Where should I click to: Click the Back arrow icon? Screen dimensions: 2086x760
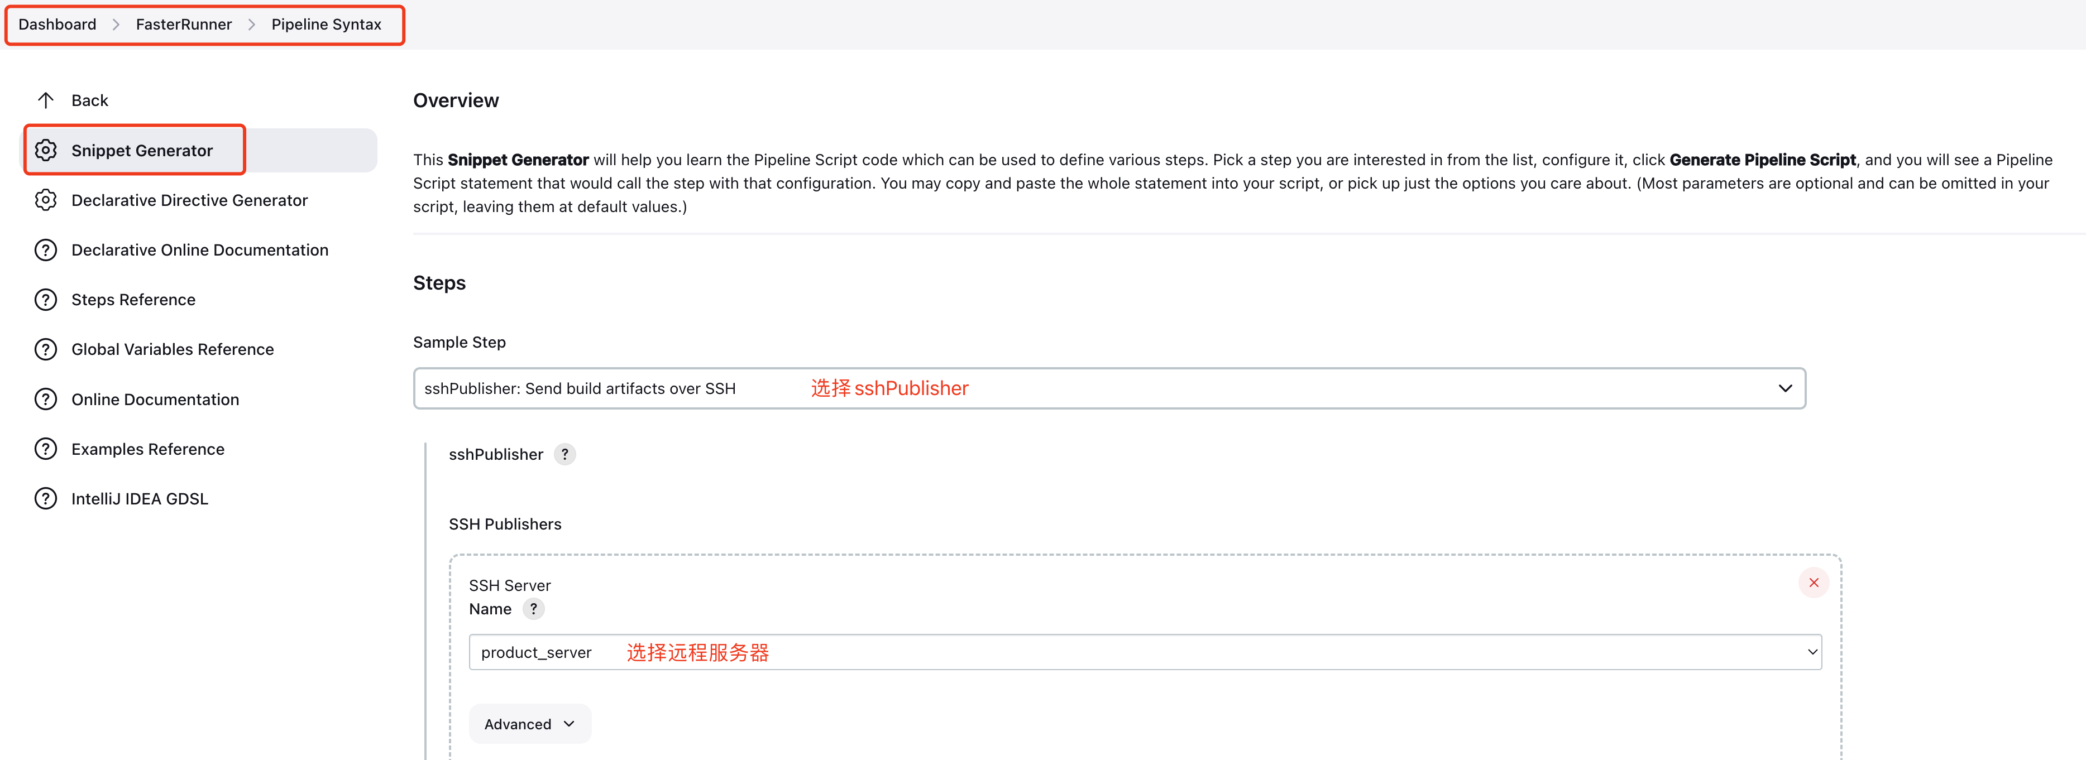45,100
